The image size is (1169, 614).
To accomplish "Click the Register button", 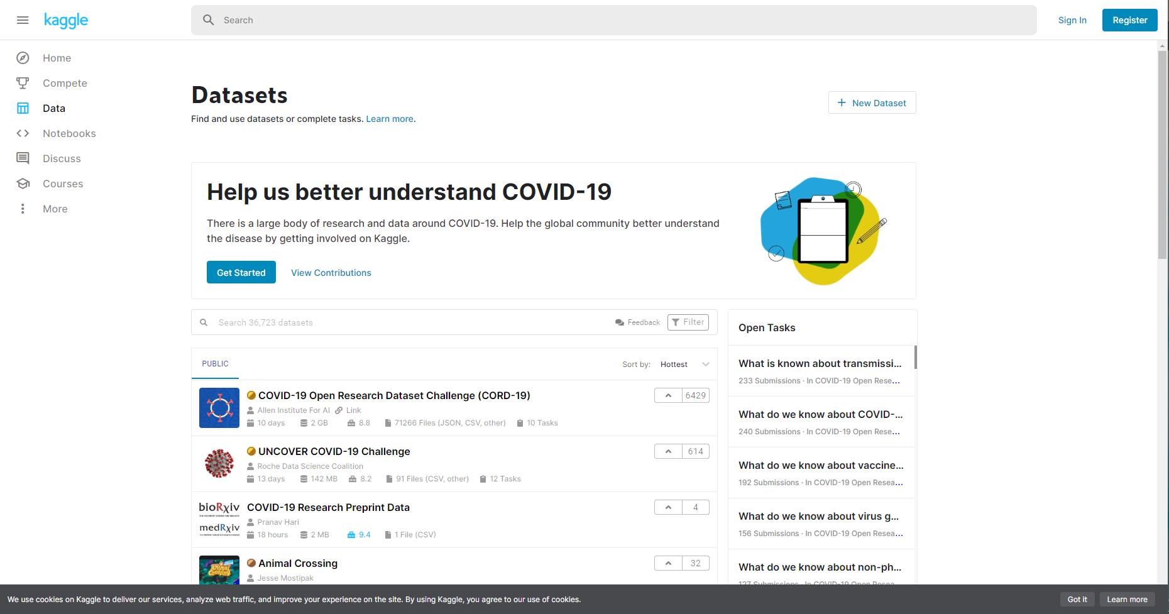I will point(1130,20).
